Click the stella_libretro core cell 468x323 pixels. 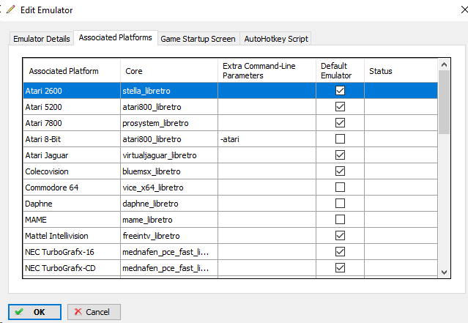click(169, 91)
